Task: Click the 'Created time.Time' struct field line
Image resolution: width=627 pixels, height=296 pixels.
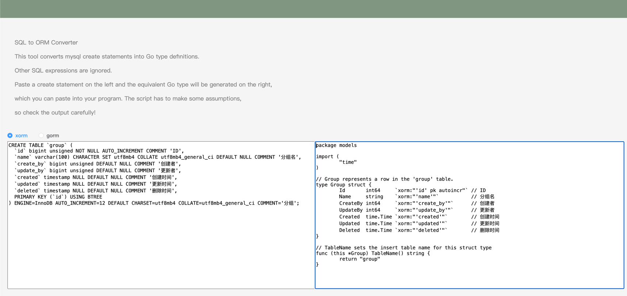Action: tap(419, 217)
